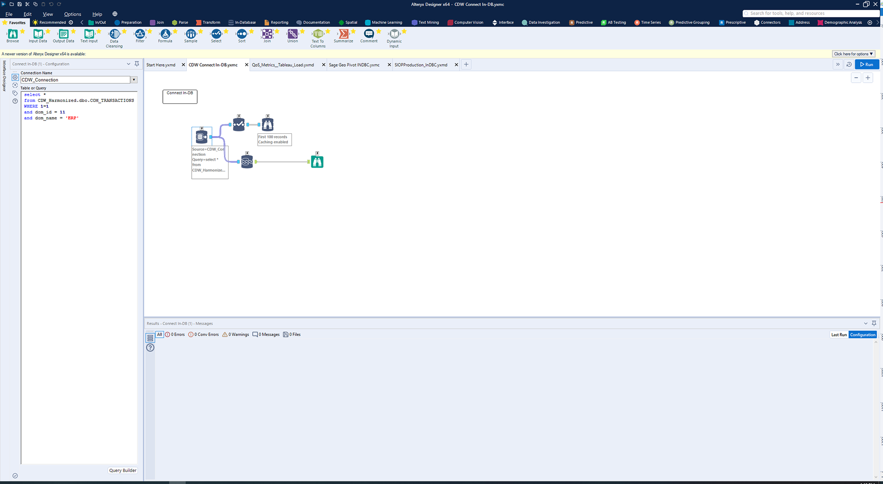Pin the Configuration panel
Viewport: 883px width, 484px height.
[x=137, y=64]
